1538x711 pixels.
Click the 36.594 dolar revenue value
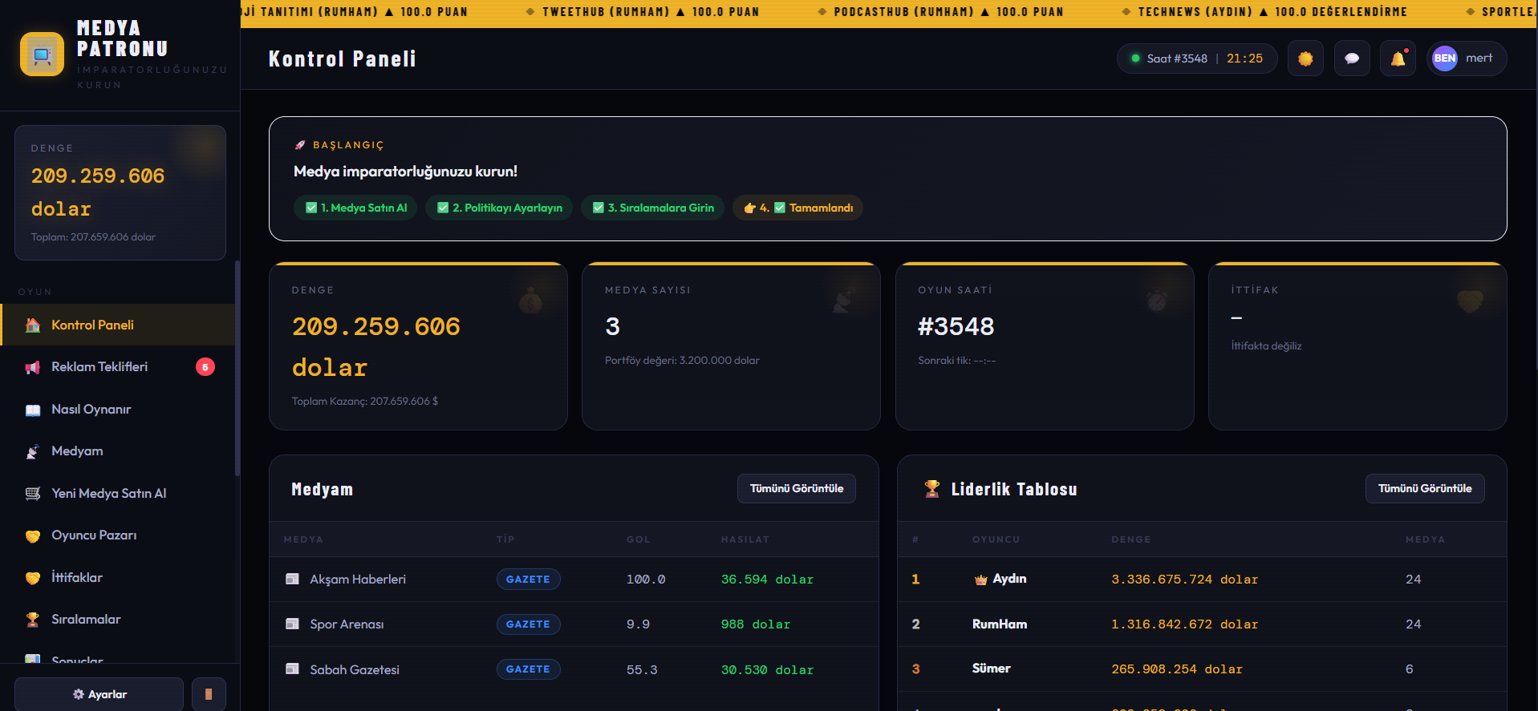(767, 580)
